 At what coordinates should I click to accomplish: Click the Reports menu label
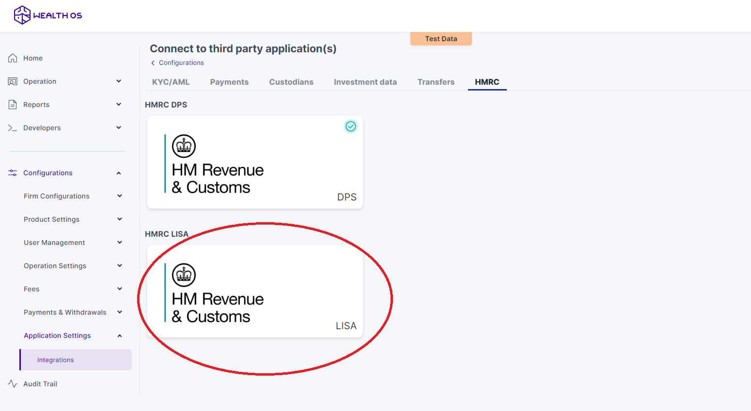(36, 105)
